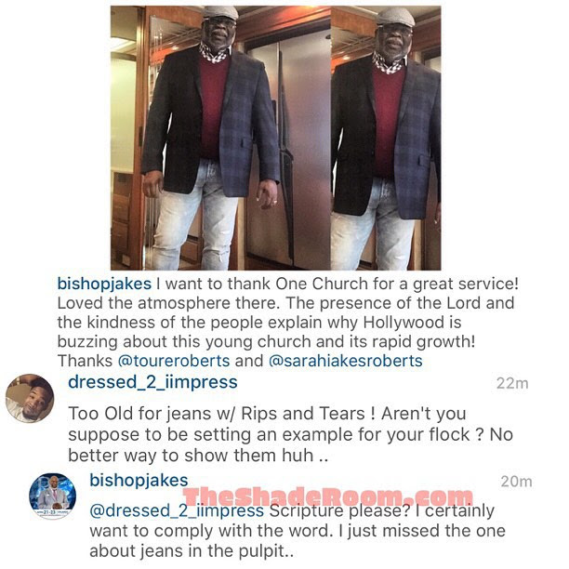Open dressed_2_iimpress commenter username
This screenshot has width=569, height=569.
[x=152, y=382]
